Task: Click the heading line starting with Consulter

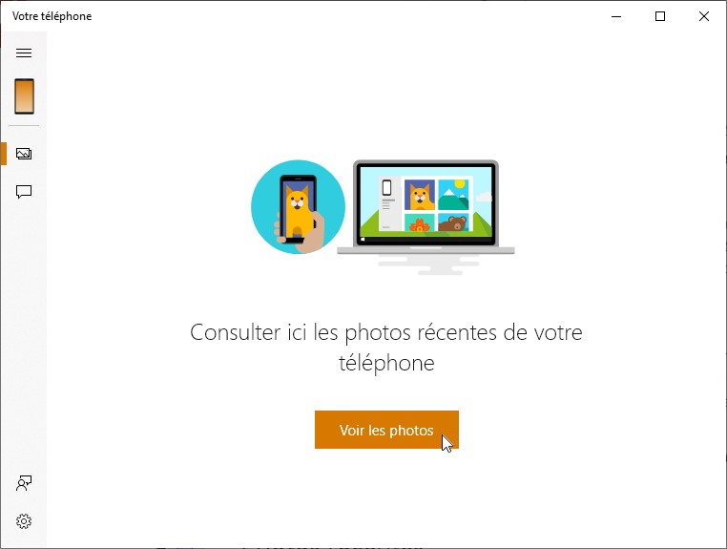Action: [x=386, y=332]
